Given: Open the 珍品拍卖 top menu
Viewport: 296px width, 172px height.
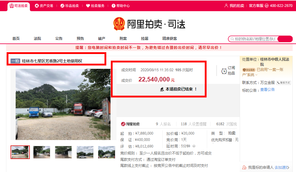Looking at the screenshot, I should point(70,6).
